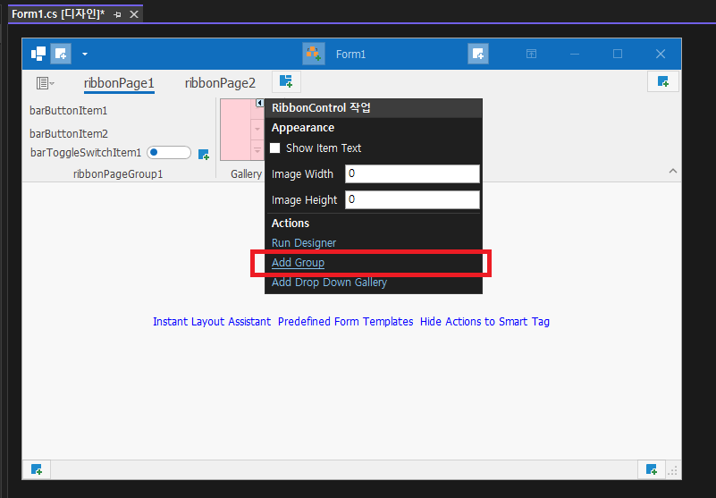716x498 pixels.
Task: Click the Image Width input field
Action: (x=412, y=173)
